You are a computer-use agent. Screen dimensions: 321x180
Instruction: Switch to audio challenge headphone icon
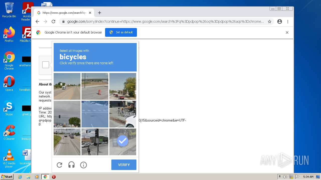click(x=71, y=165)
